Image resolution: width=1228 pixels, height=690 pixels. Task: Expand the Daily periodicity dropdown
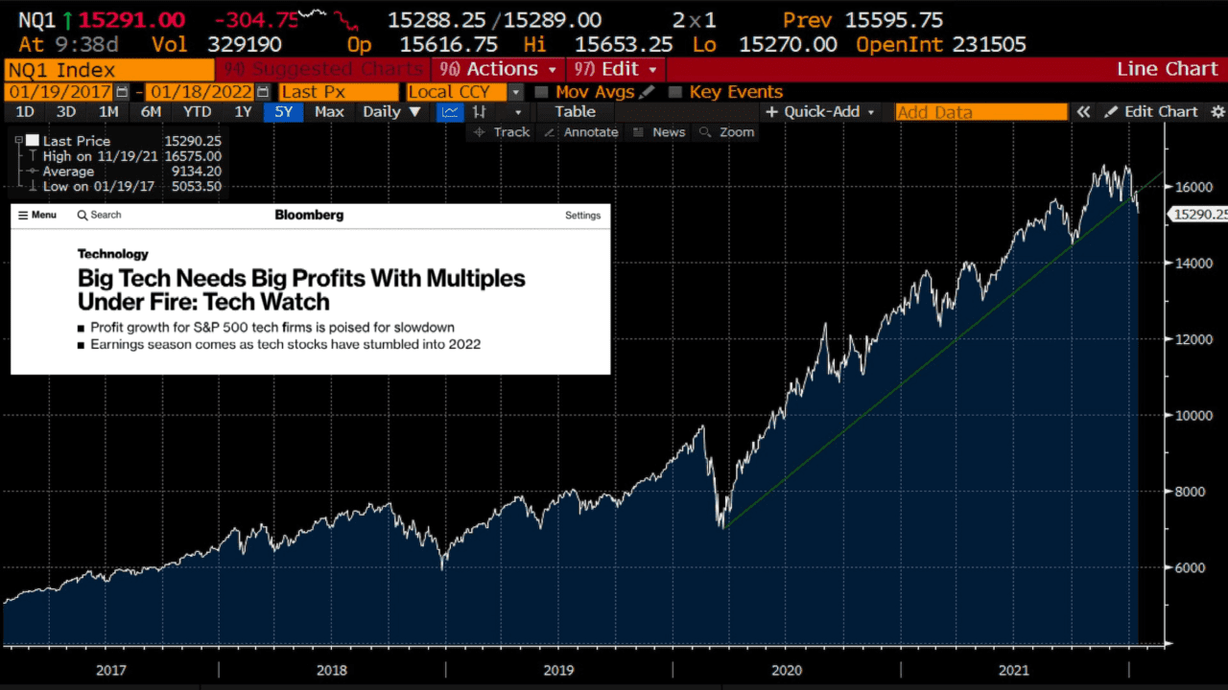[391, 112]
